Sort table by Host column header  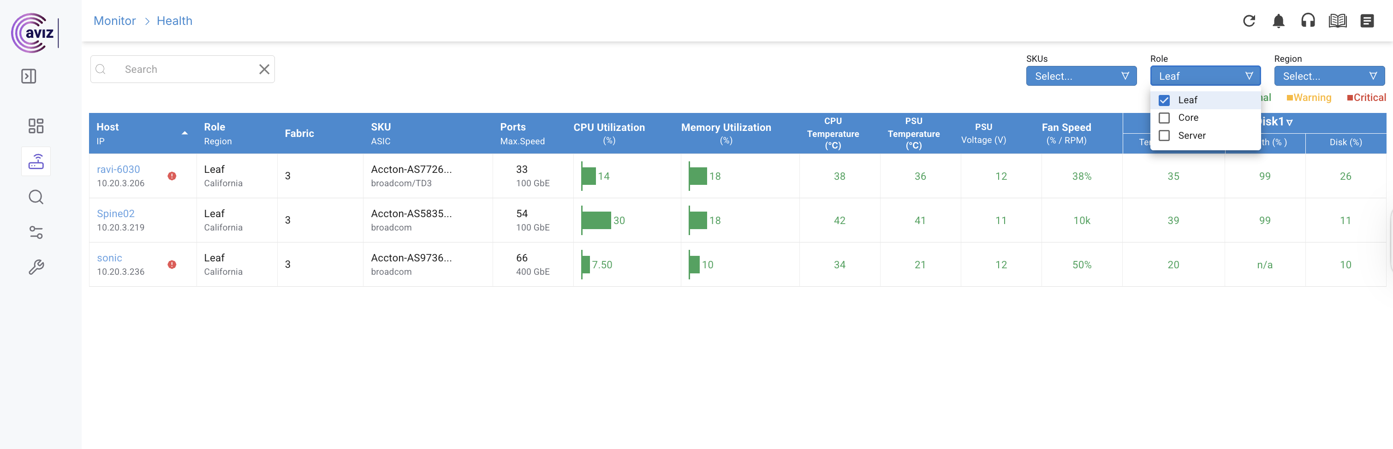pyautogui.click(x=107, y=127)
